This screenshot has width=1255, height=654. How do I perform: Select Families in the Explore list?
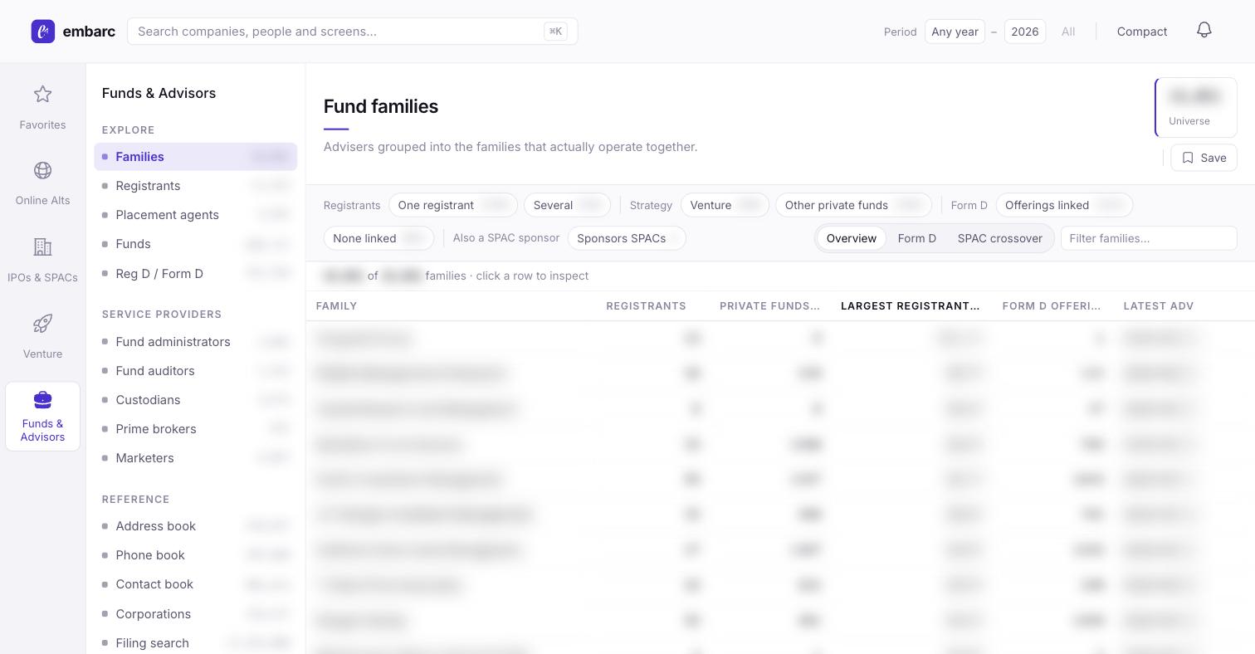point(196,157)
